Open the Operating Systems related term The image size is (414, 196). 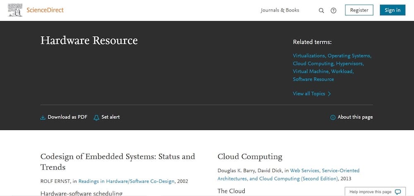pyautogui.click(x=349, y=56)
